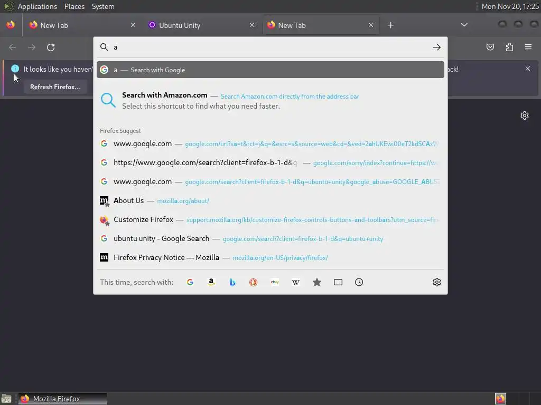The image size is (541, 405).
Task: Click the Go arrow in address bar
Action: [x=437, y=47]
